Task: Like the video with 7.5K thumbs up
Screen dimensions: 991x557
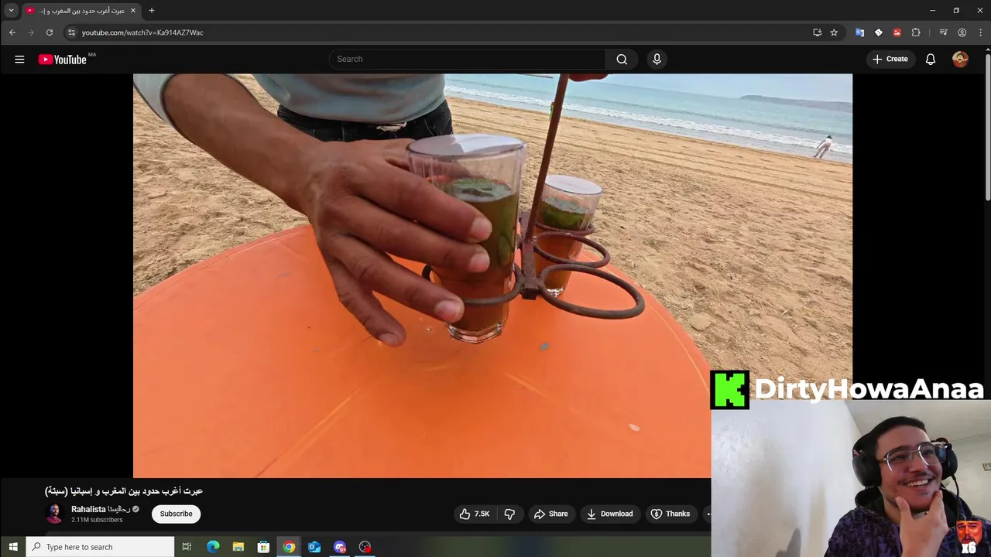Action: [475, 514]
